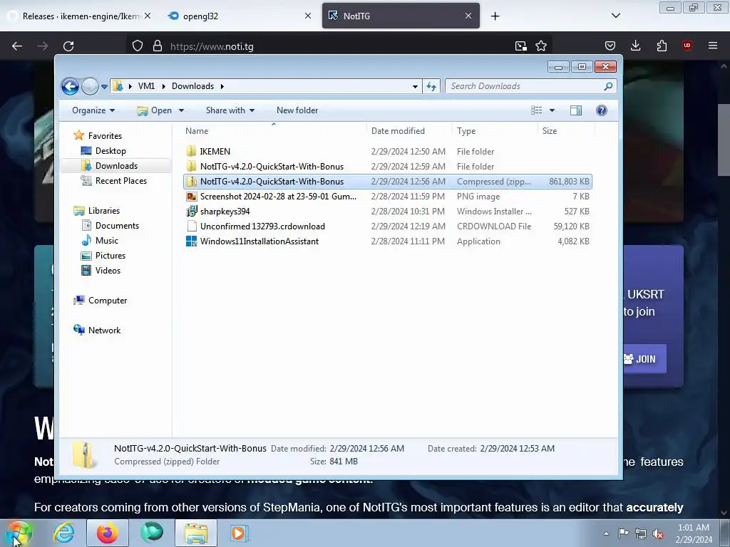Select sharpkeys394 installer file

[x=387, y=211]
